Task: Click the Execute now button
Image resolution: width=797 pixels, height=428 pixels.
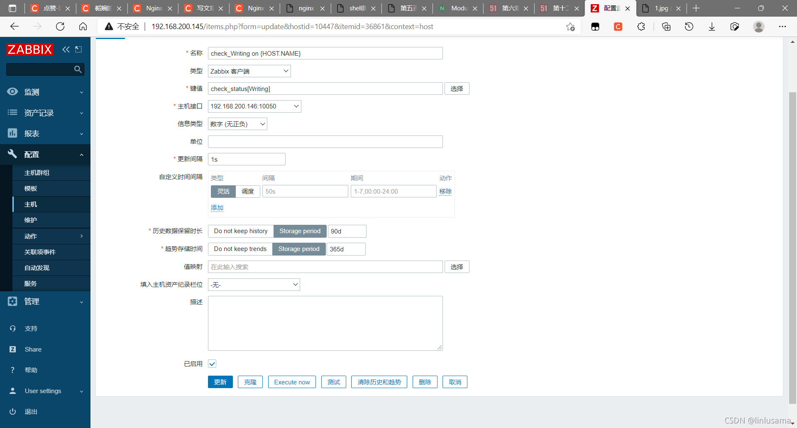Action: tap(292, 382)
